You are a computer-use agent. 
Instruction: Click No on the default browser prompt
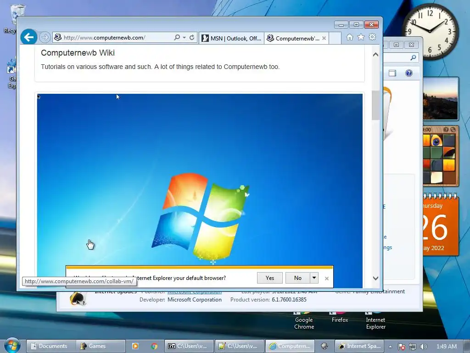[x=297, y=278]
